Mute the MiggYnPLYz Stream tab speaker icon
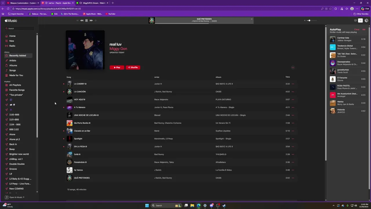Image resolution: width=371 pixels, height=209 pixels. [81, 3]
